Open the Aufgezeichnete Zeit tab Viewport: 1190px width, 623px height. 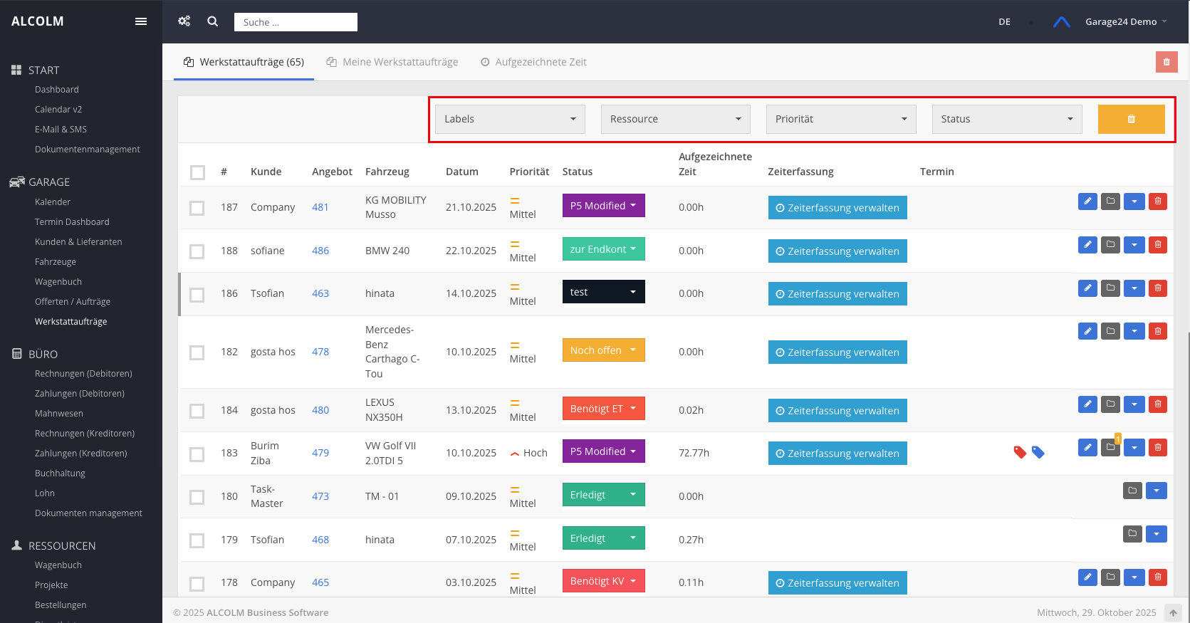click(x=533, y=62)
